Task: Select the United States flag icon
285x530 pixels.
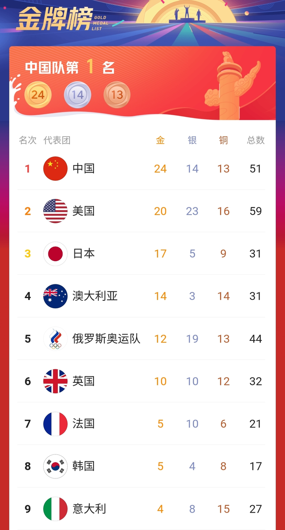Action: pos(55,211)
